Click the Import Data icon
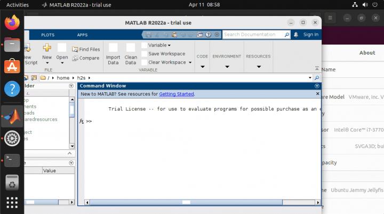384x214 pixels. coord(113,48)
